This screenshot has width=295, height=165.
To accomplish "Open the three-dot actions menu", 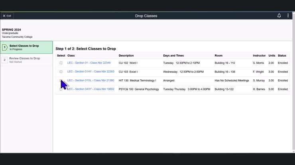I will (288, 16).
